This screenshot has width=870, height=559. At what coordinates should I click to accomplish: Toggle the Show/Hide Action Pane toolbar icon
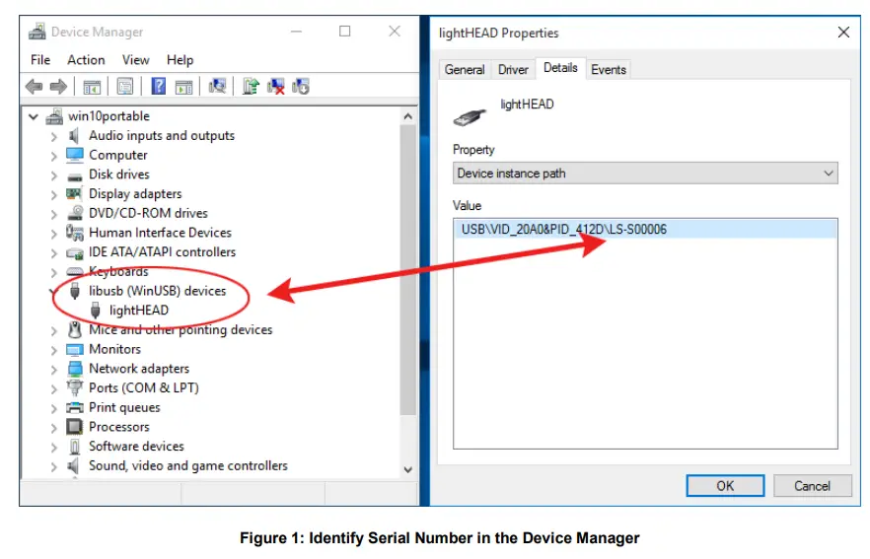coord(183,87)
